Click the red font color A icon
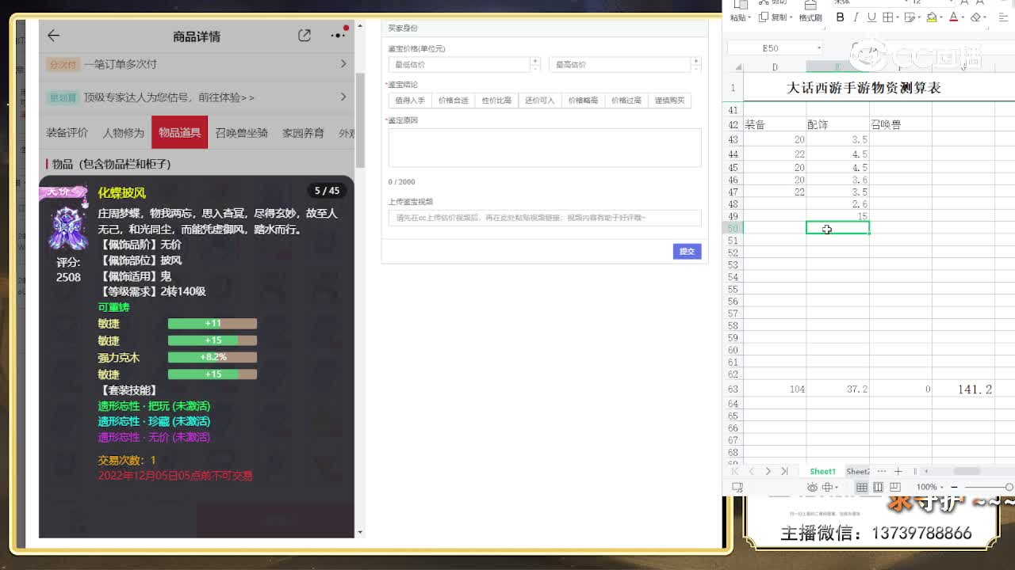Screen dimensions: 1015x570 [x=954, y=17]
